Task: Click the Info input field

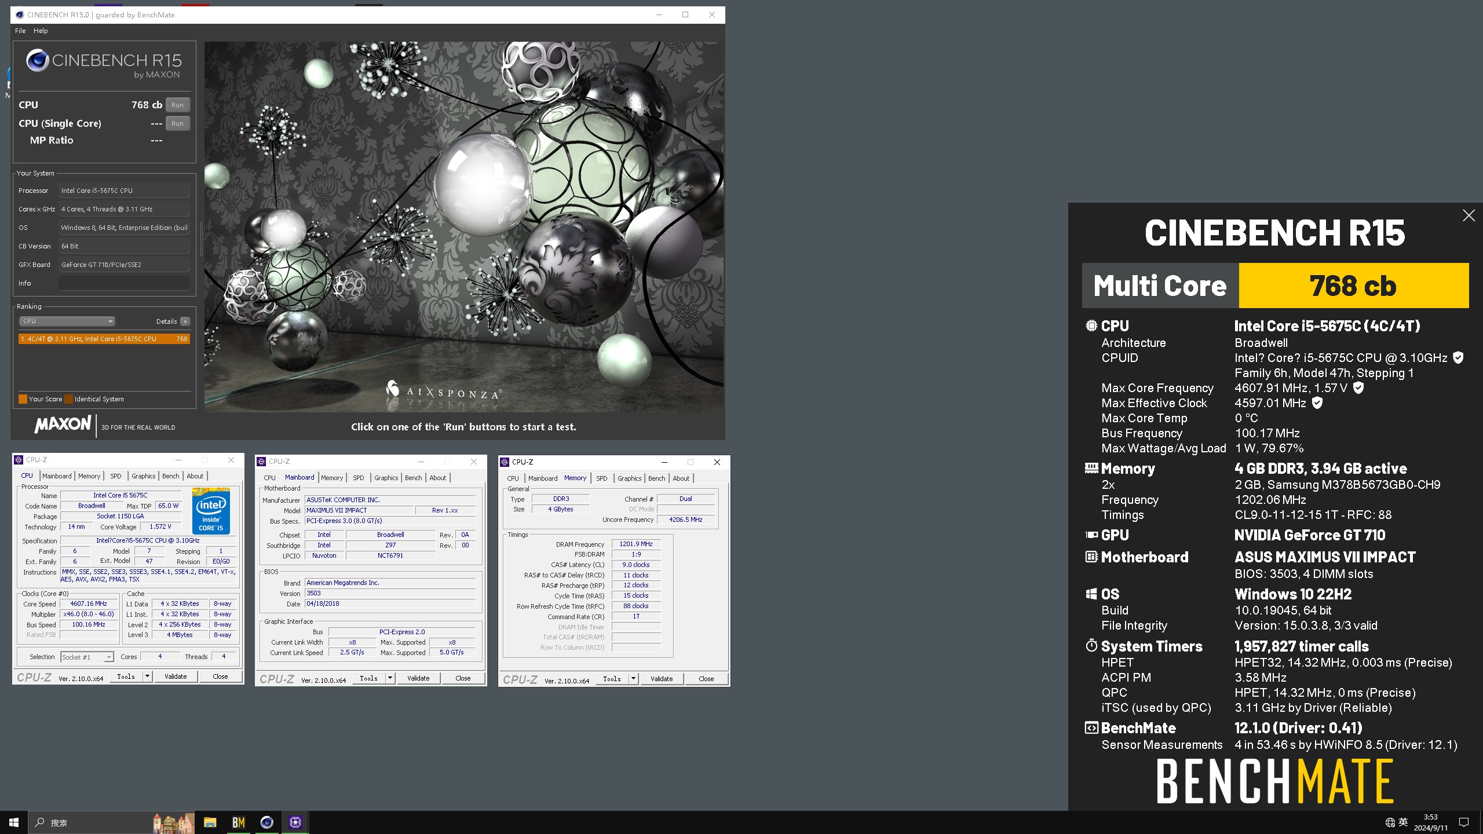Action: pyautogui.click(x=124, y=283)
